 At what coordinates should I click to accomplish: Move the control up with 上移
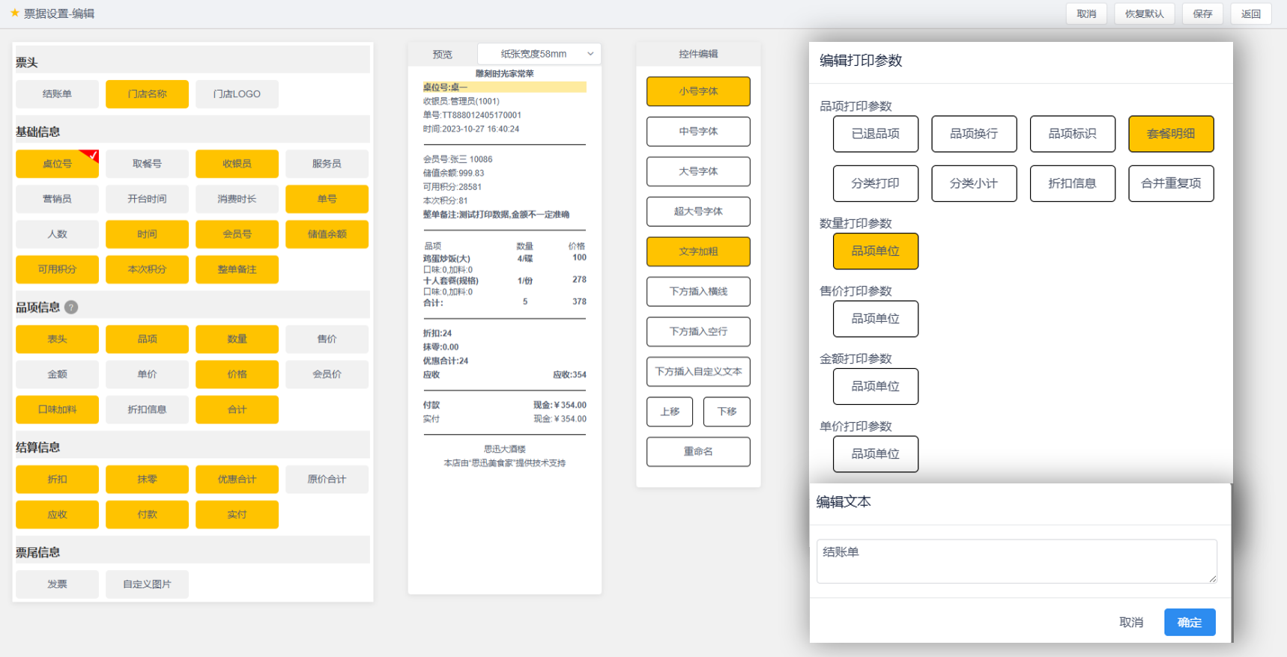click(x=670, y=412)
